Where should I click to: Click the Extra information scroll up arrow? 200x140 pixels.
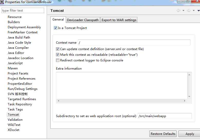pyautogui.click(x=189, y=75)
